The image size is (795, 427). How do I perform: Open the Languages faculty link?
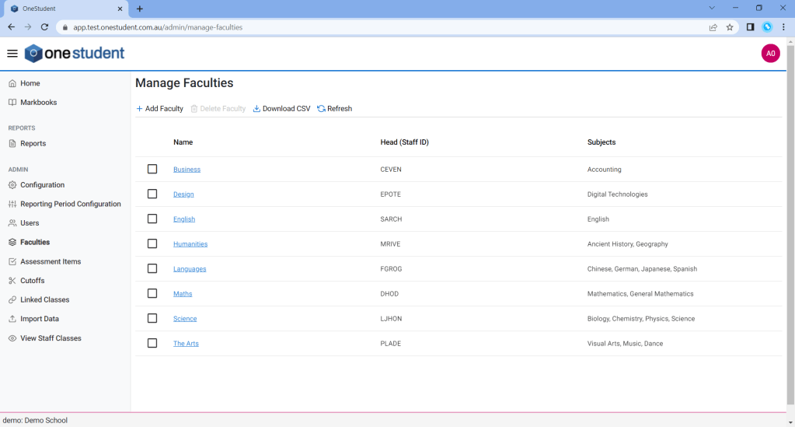[190, 269]
